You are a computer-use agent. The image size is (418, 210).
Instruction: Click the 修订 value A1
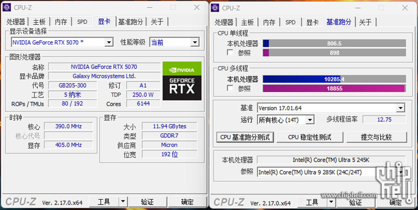(143, 86)
